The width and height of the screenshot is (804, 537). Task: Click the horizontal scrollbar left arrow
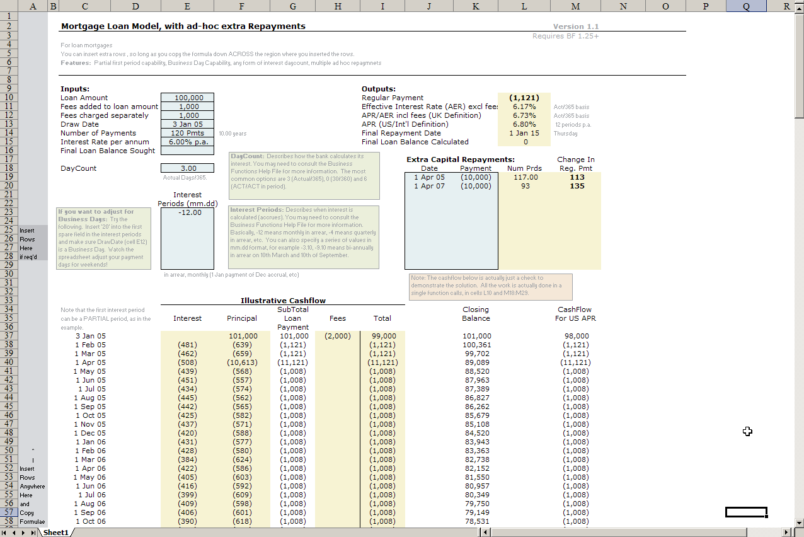(485, 533)
